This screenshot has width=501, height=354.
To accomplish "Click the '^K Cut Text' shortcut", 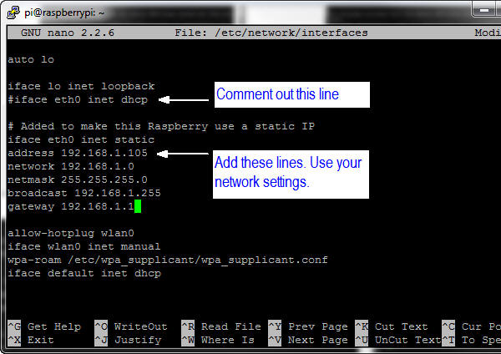I will click(392, 326).
